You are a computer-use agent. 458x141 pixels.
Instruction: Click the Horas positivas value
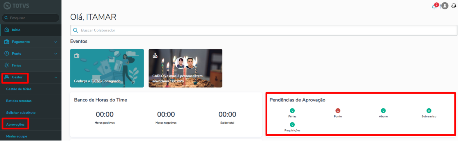(x=105, y=114)
